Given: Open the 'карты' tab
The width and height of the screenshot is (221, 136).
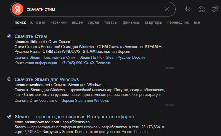Looking at the screenshot, I should pyautogui.click(x=94, y=22).
